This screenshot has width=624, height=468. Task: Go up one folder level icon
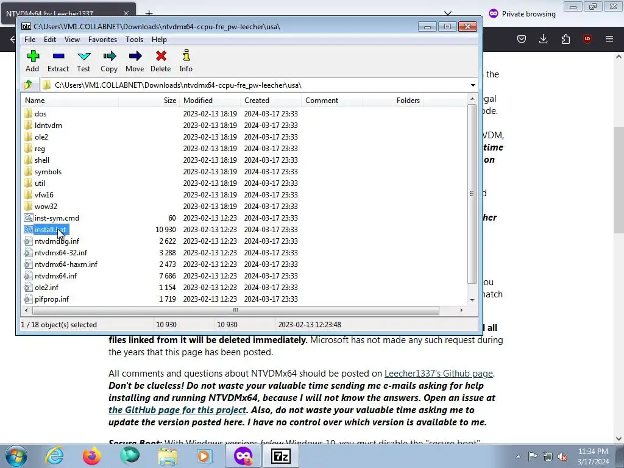(x=28, y=85)
